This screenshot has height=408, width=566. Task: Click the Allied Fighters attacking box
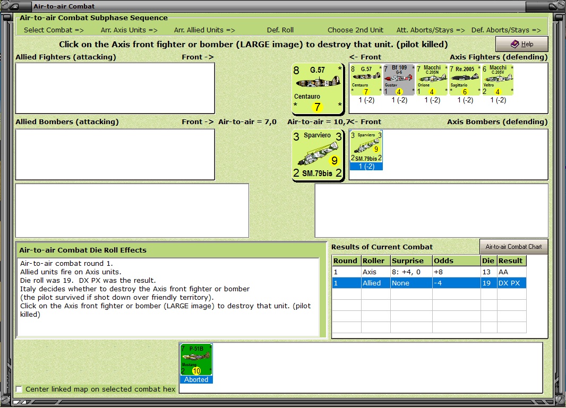pyautogui.click(x=115, y=89)
